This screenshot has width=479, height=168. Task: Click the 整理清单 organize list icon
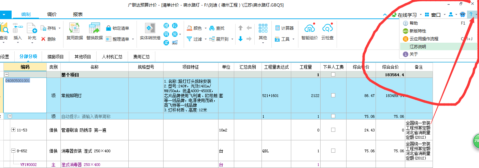[x=109, y=39]
